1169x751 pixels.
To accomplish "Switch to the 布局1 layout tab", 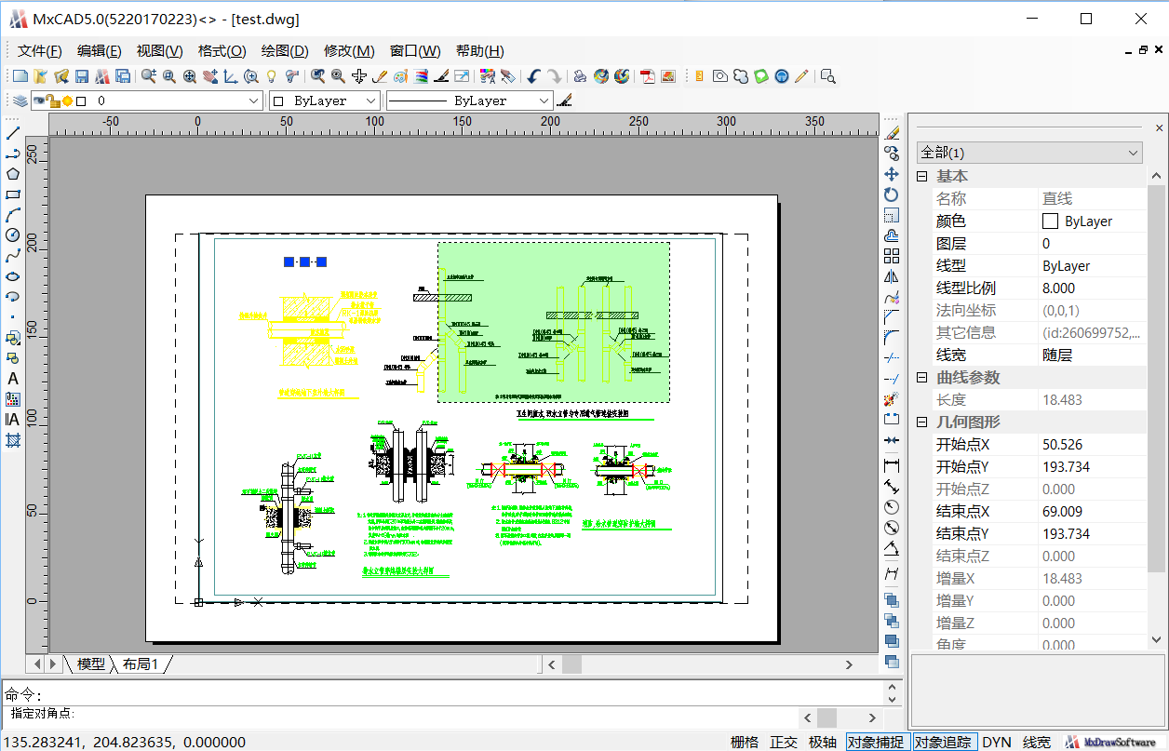I will pyautogui.click(x=141, y=664).
